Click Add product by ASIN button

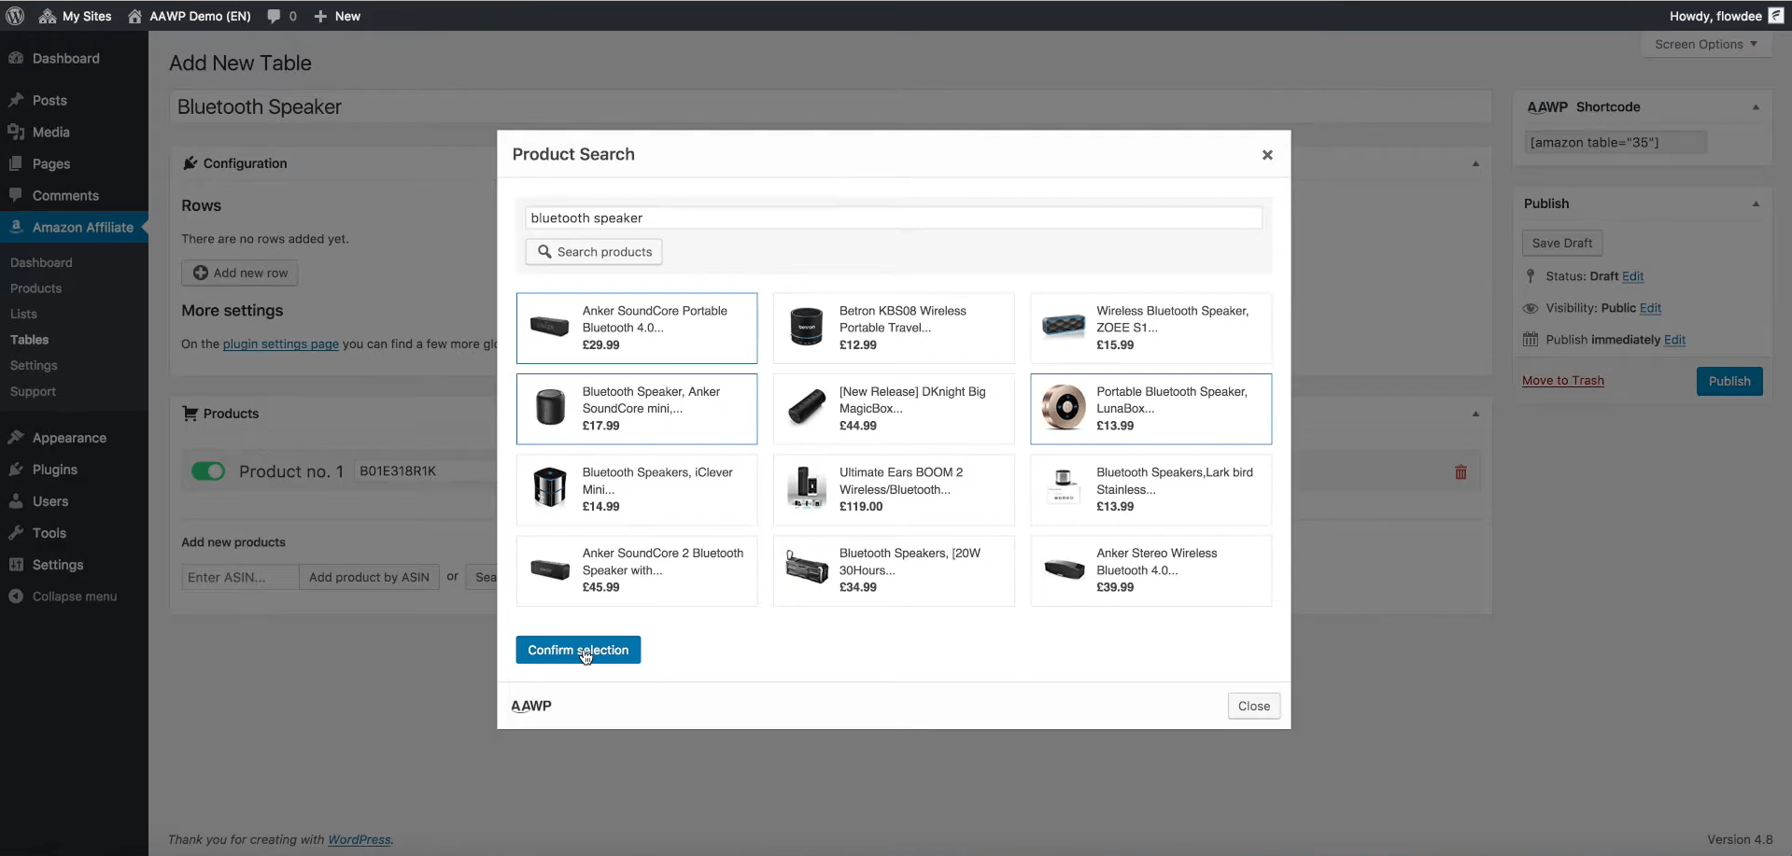[369, 577]
